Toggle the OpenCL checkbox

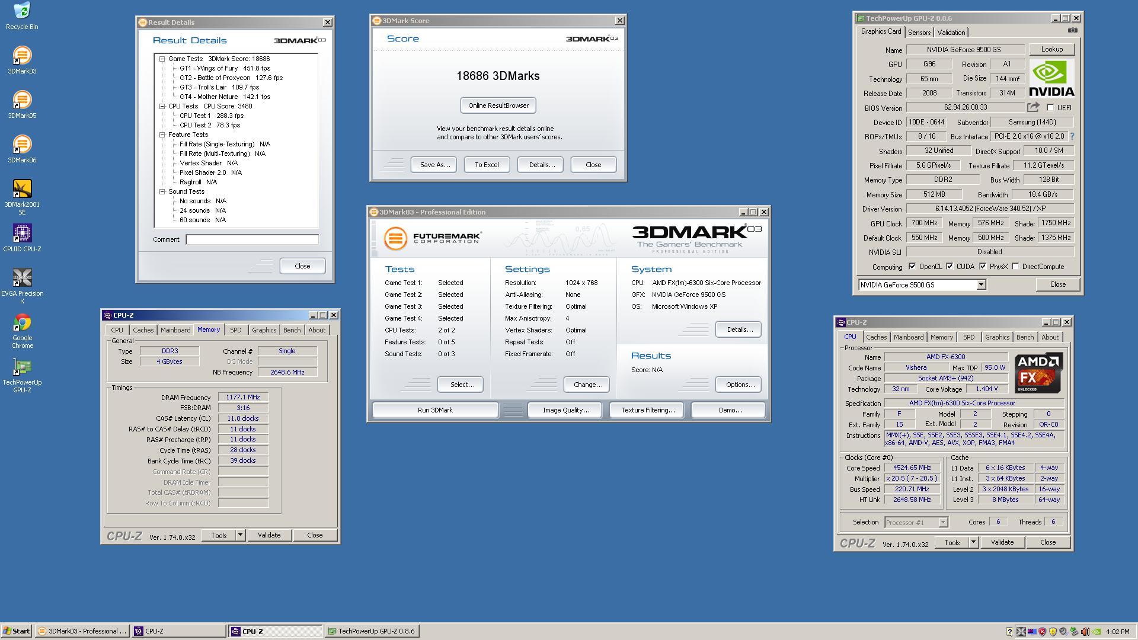(912, 267)
